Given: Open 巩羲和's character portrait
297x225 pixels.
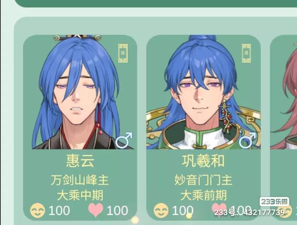Looking at the screenshot, I should pyautogui.click(x=203, y=92).
